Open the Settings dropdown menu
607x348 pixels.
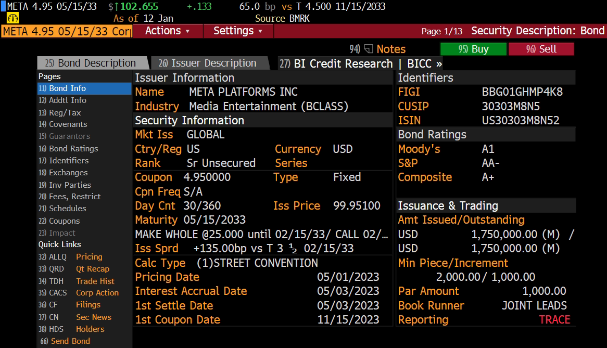pos(238,31)
